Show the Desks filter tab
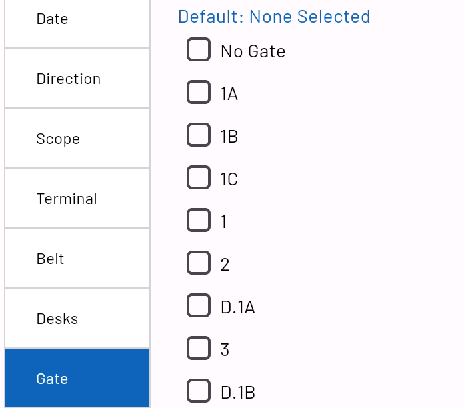The height and width of the screenshot is (408, 464). pos(77,319)
